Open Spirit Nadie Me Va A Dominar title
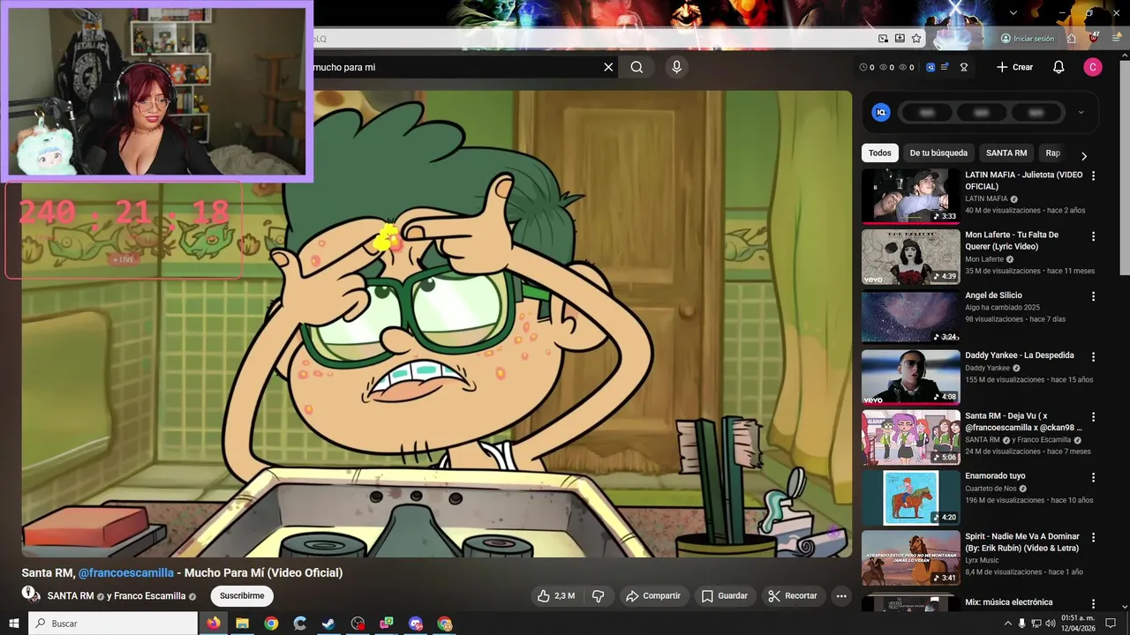This screenshot has width=1130, height=635. tap(1022, 542)
